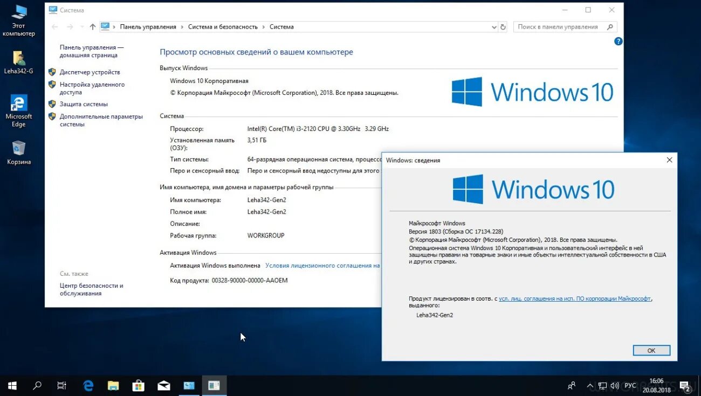Open Диспетчер устройств

(90, 72)
